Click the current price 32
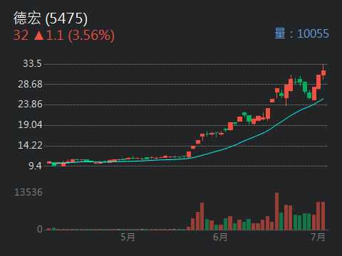 pos(21,36)
